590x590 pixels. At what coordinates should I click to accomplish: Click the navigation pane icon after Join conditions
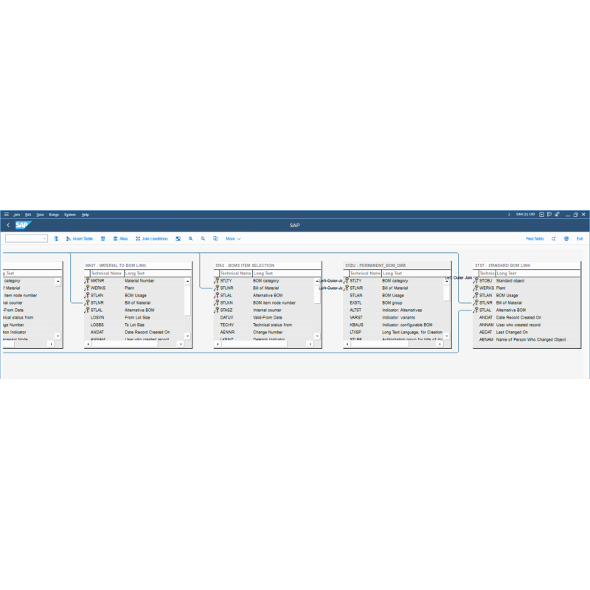(x=178, y=239)
